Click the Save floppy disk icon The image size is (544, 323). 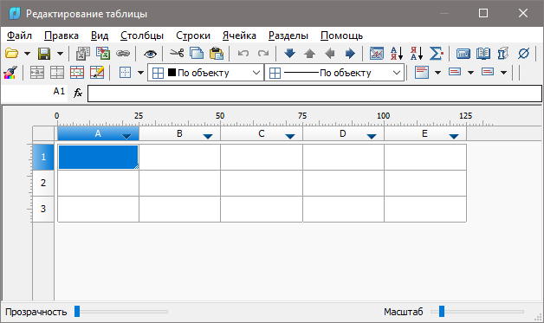pos(44,54)
